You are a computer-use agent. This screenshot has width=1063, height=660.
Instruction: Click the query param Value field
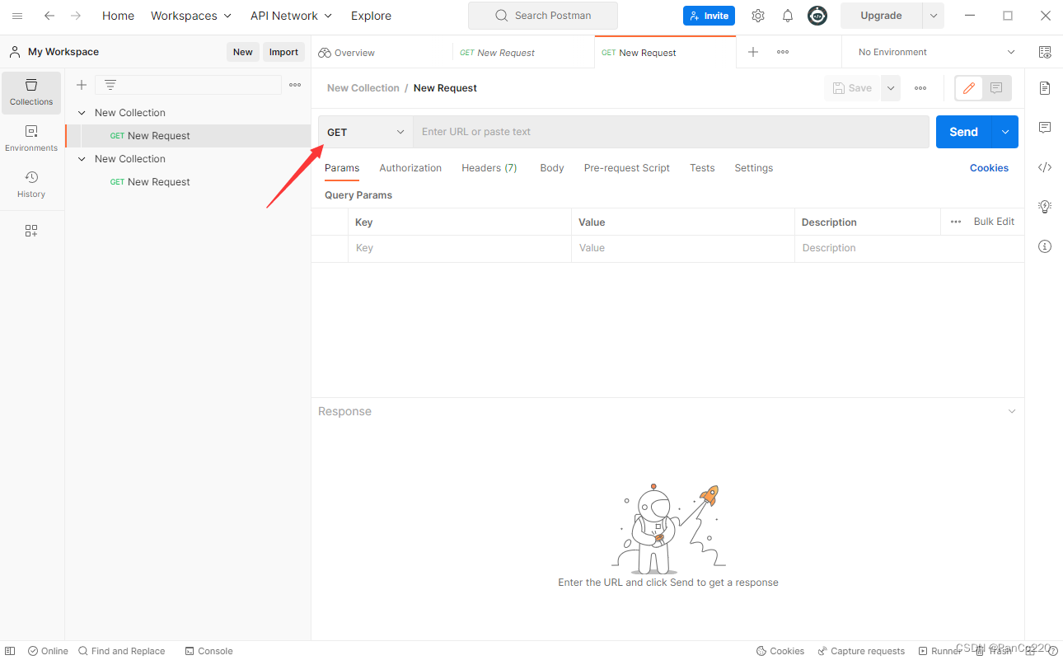(683, 248)
